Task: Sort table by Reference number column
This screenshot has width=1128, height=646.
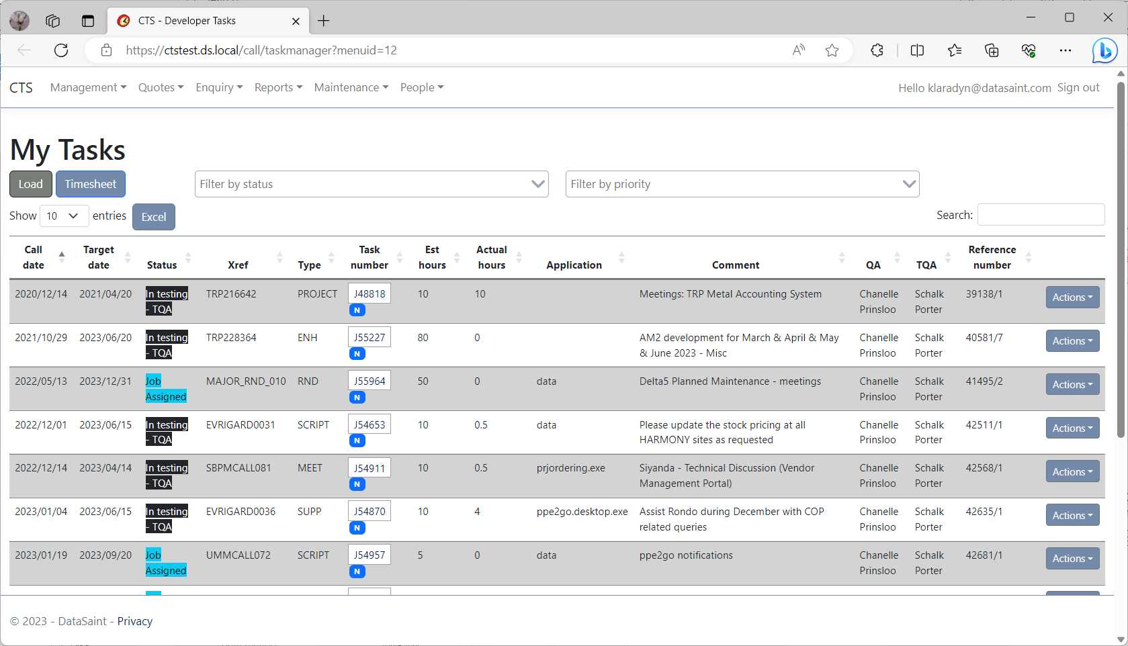Action: point(999,258)
